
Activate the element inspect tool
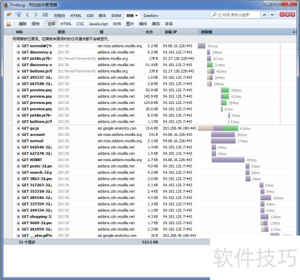[x=19, y=14]
